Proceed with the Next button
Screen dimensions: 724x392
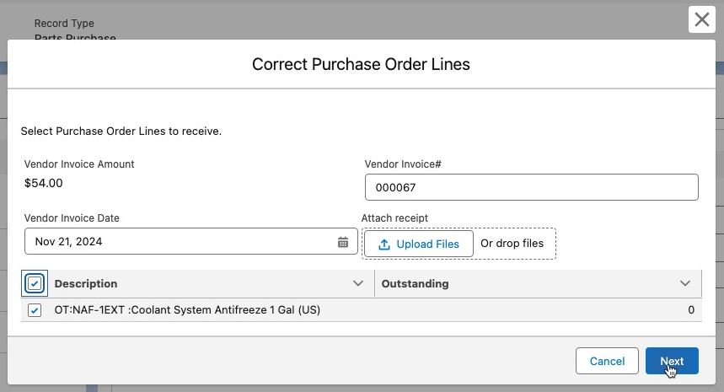[672, 361]
